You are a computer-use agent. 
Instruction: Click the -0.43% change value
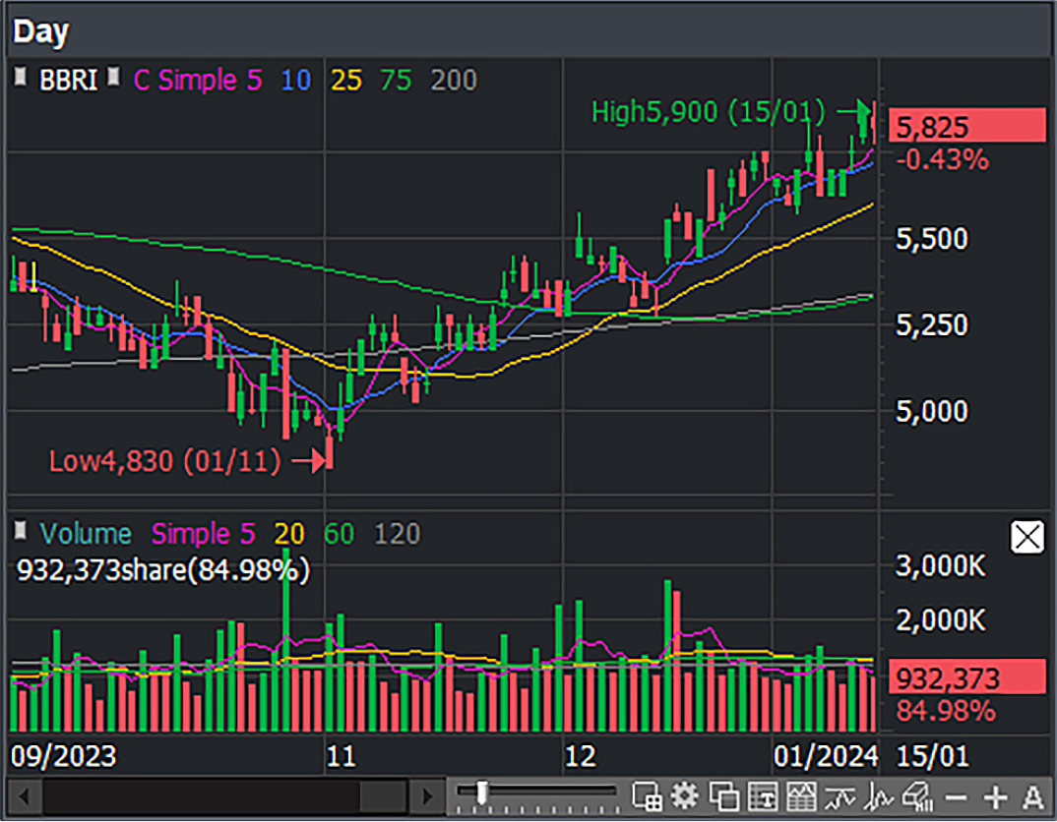click(942, 160)
